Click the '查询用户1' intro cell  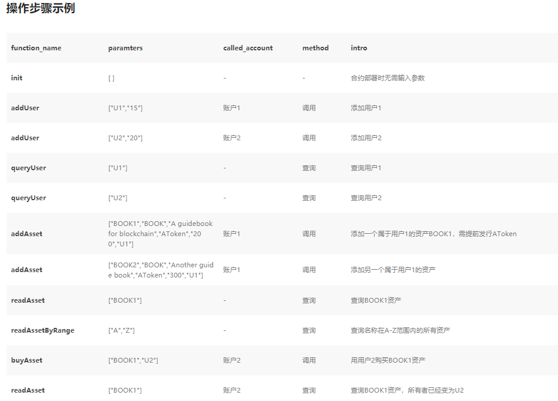[366, 168]
